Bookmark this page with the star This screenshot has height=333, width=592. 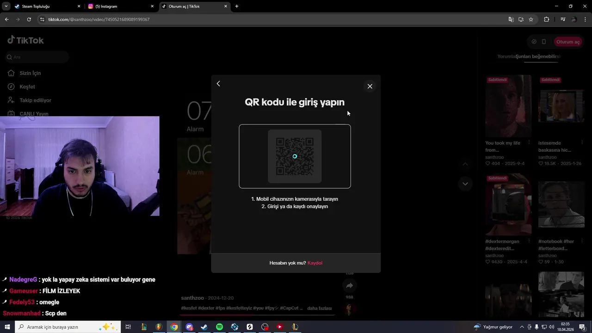click(531, 19)
